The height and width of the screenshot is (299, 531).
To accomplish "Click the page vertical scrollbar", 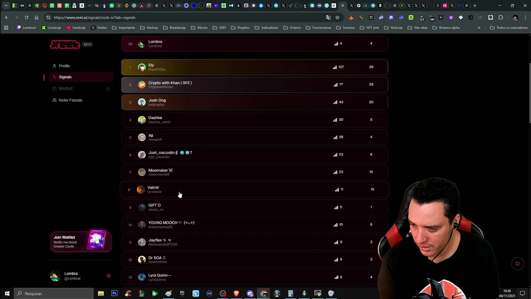I will coord(529,92).
